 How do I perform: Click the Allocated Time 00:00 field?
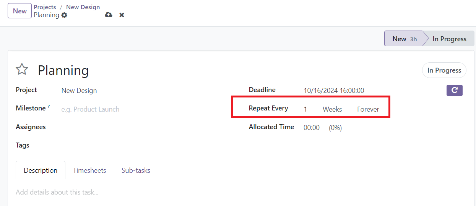tap(312, 128)
